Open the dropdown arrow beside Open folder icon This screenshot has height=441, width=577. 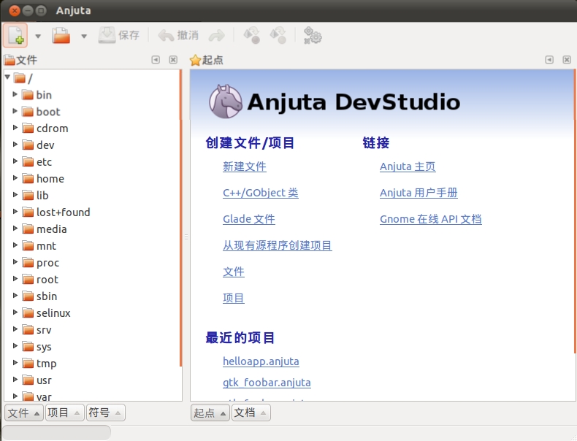(84, 36)
